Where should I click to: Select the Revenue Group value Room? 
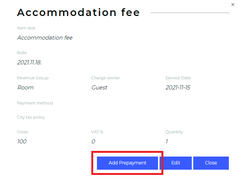(25, 87)
